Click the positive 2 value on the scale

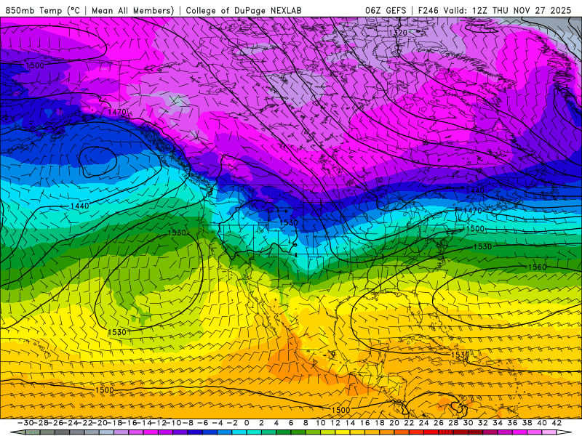[x=262, y=423]
